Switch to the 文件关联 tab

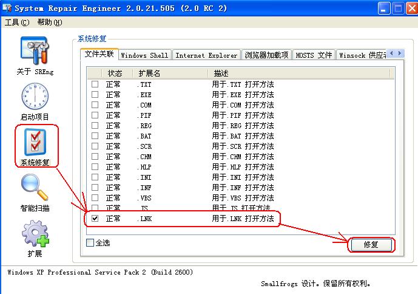coord(99,54)
